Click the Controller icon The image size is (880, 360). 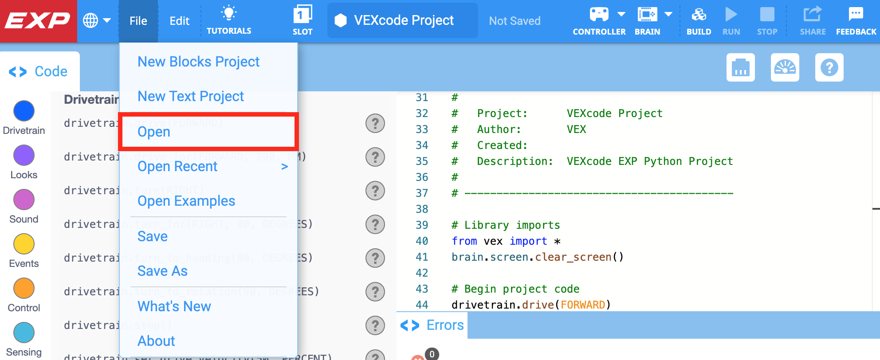pyautogui.click(x=599, y=15)
